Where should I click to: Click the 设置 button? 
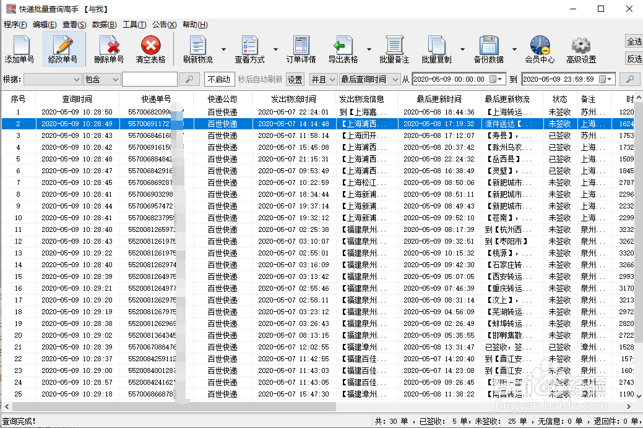point(295,79)
